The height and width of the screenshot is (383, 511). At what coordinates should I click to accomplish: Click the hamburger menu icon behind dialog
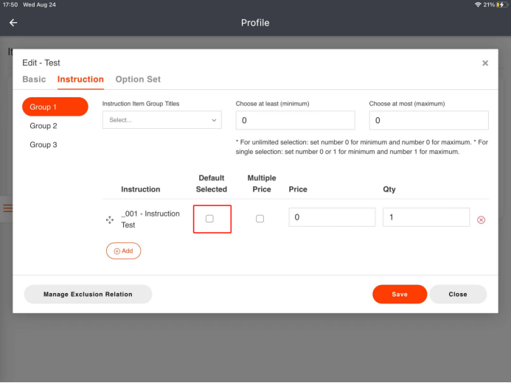click(x=7, y=208)
